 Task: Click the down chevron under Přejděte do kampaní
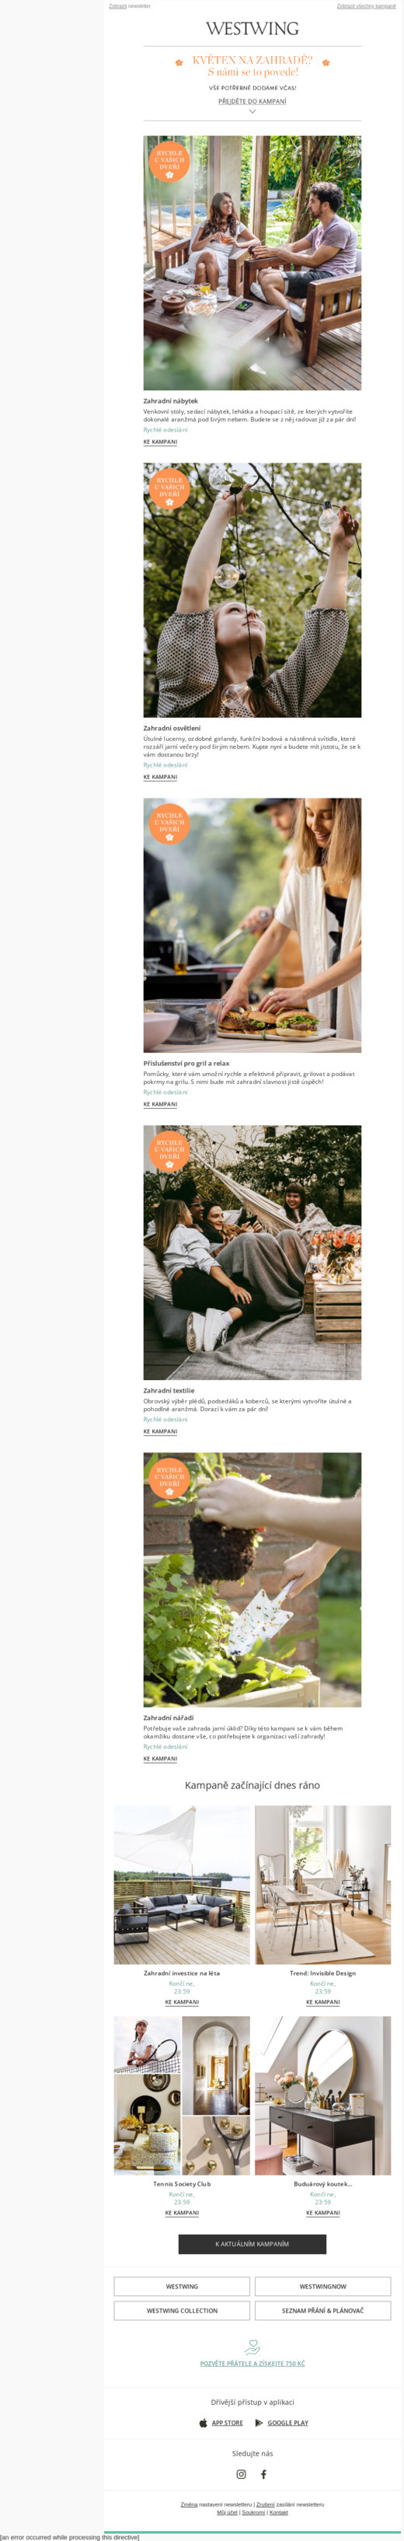(252, 111)
